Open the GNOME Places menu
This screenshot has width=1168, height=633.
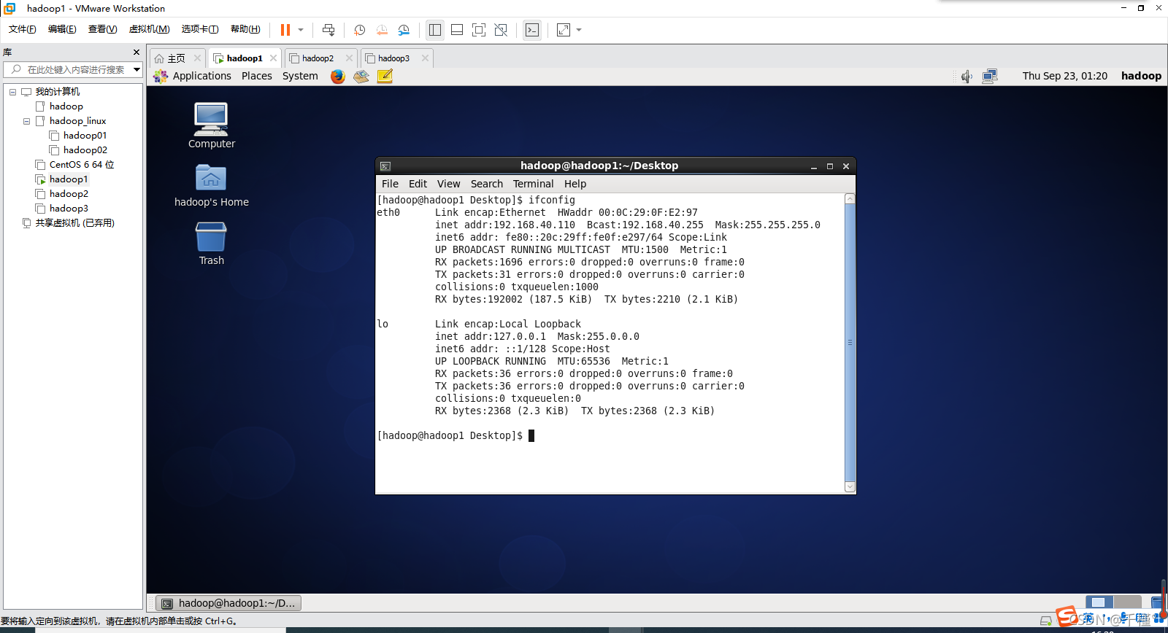tap(257, 76)
